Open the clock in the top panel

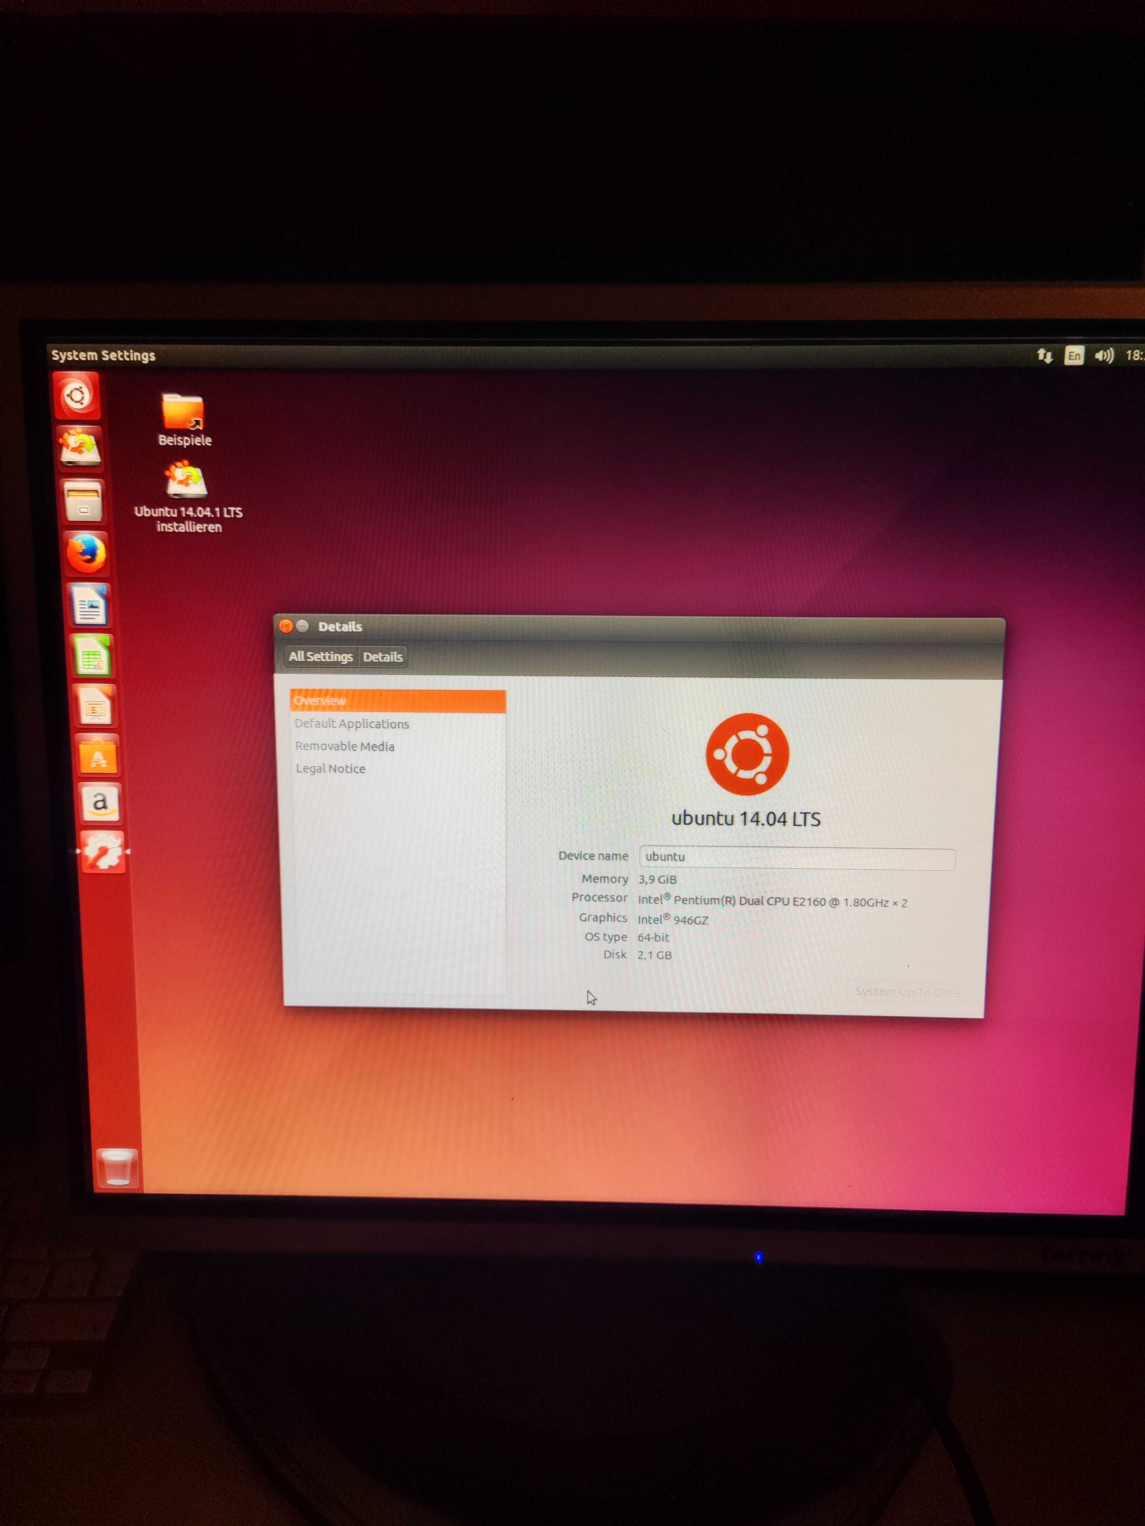(x=1135, y=355)
